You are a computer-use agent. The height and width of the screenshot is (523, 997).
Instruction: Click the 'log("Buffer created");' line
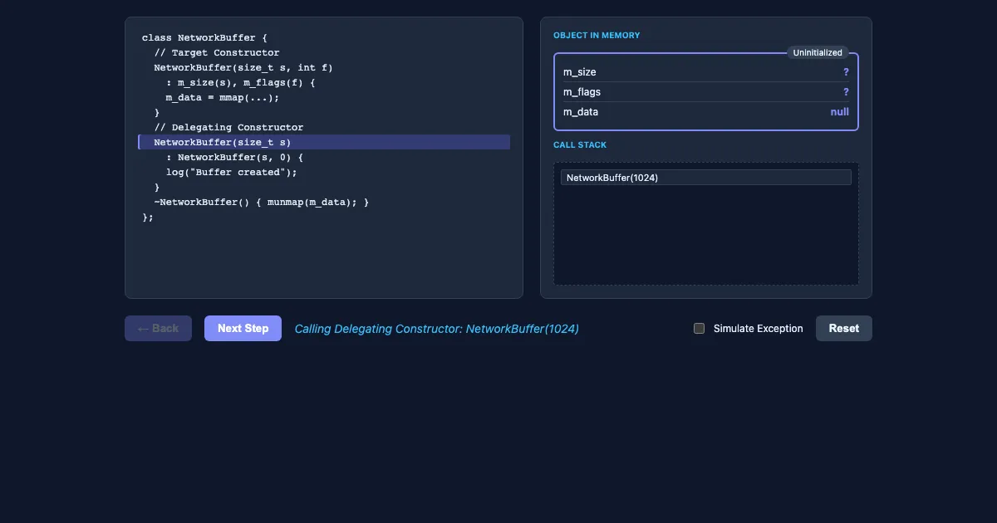tap(231, 173)
